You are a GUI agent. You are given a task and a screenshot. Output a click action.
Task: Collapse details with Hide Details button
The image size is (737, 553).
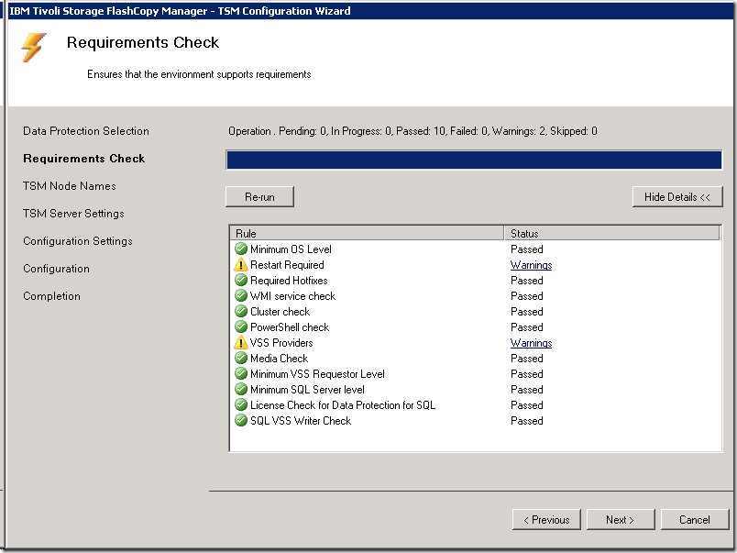coord(676,197)
